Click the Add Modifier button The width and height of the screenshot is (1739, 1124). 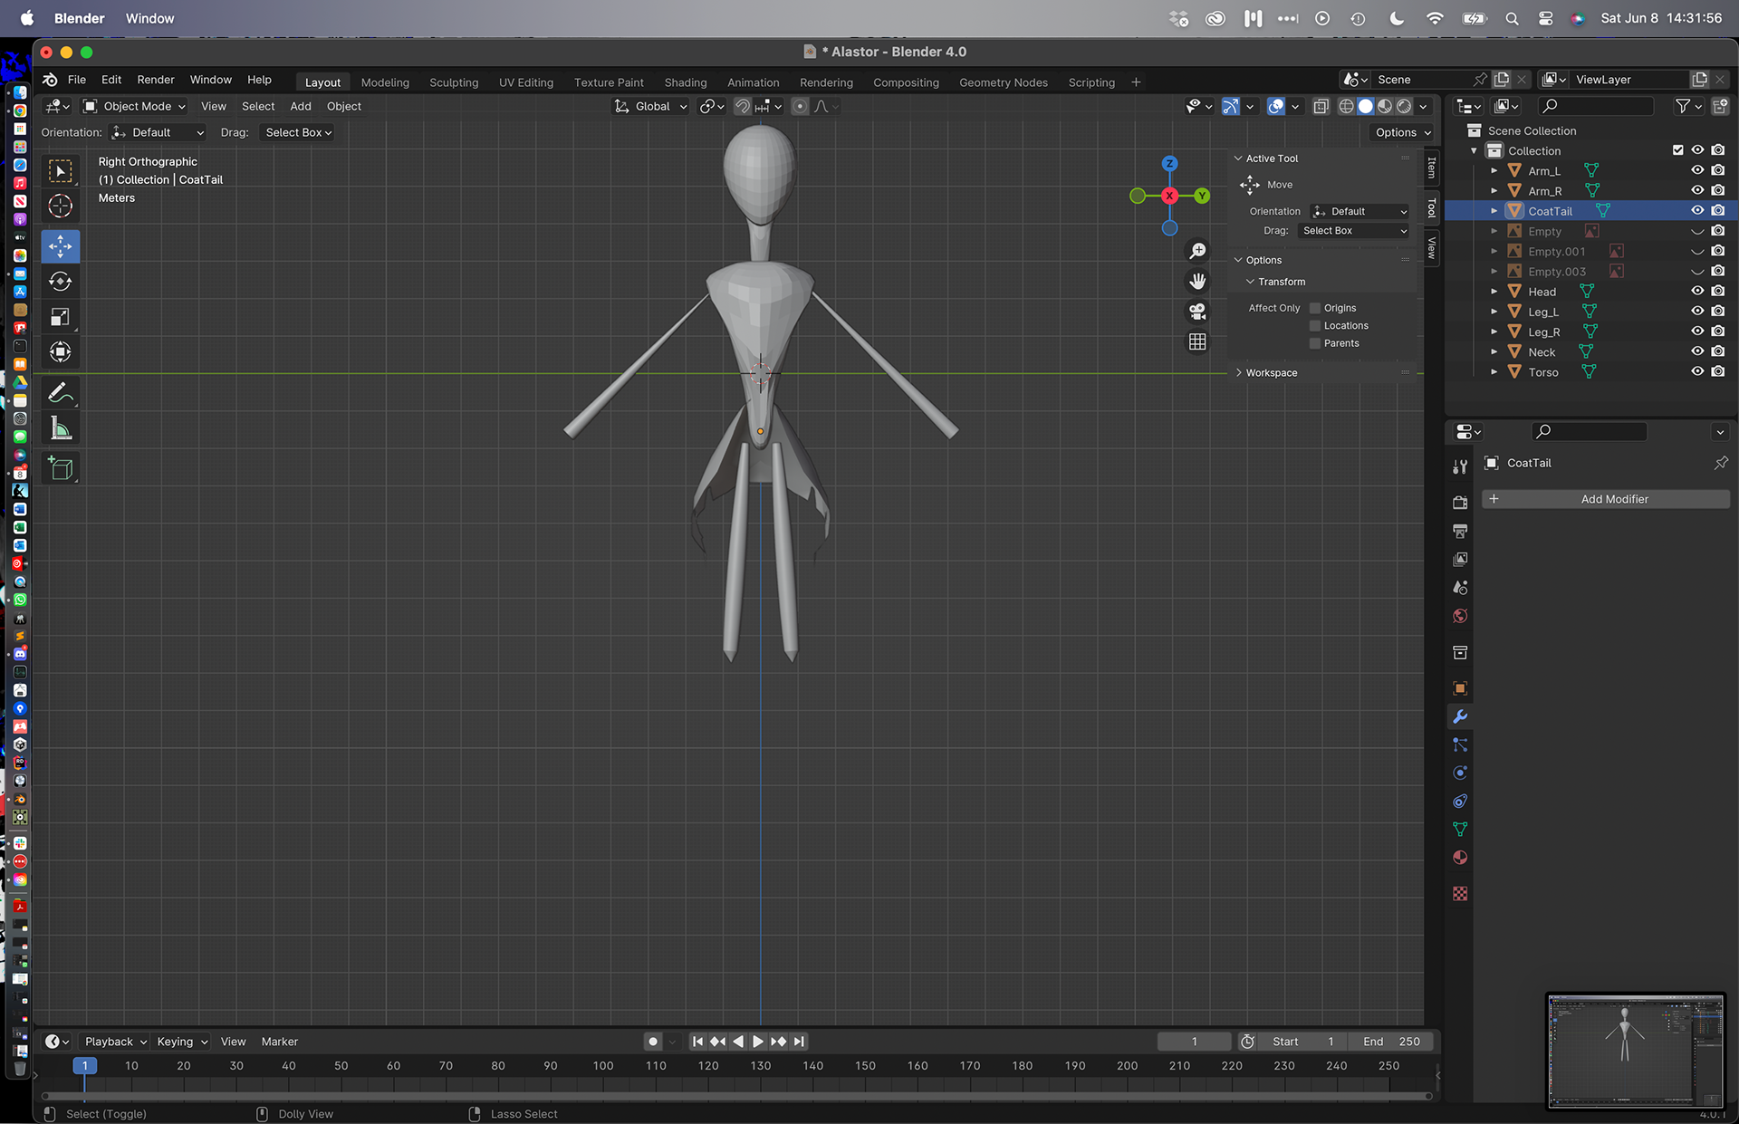coord(1606,499)
